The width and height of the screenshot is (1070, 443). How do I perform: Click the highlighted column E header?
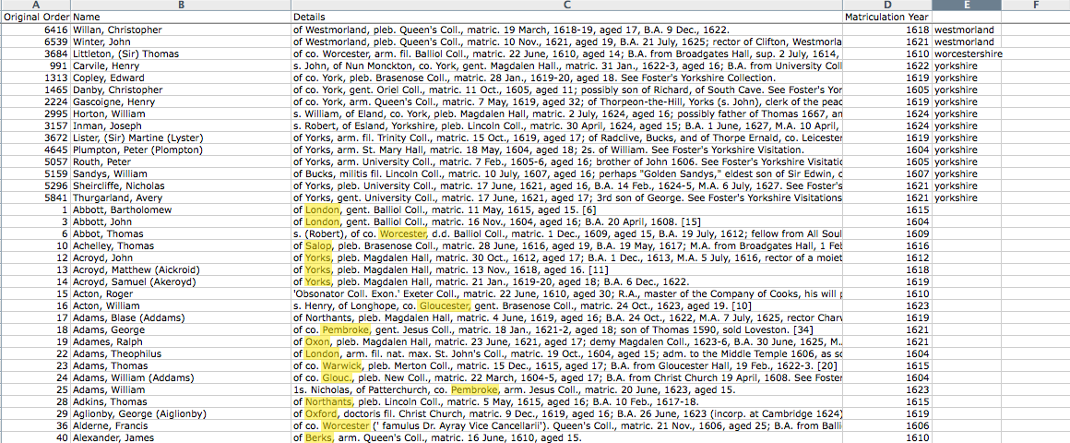[x=966, y=6]
